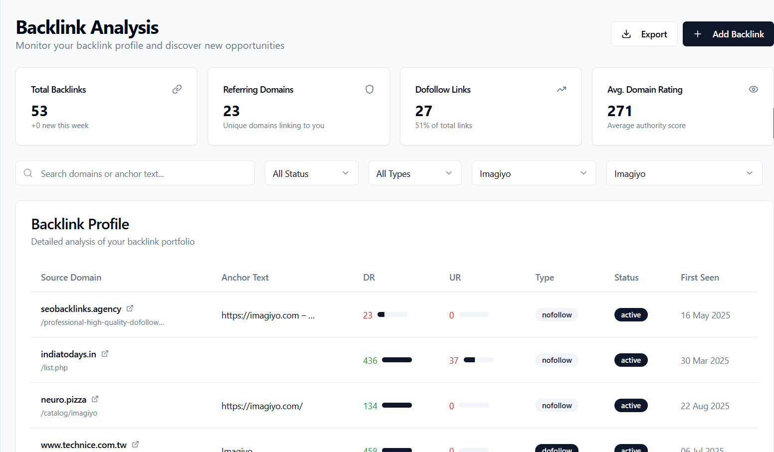Click the Add Backlink button
The width and height of the screenshot is (774, 452).
[x=728, y=34]
